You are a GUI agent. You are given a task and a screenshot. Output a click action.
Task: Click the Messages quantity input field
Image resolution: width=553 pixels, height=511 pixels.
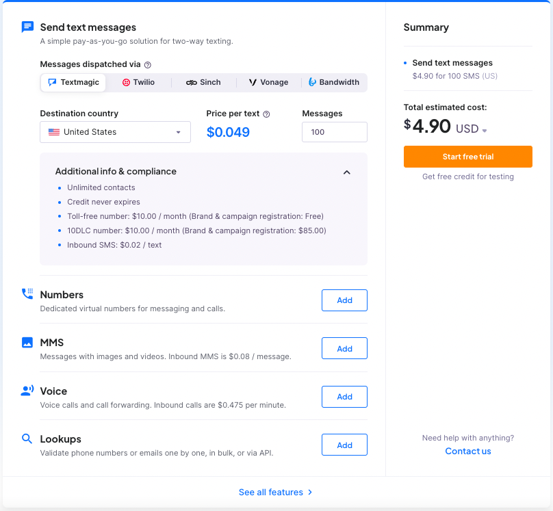(334, 132)
